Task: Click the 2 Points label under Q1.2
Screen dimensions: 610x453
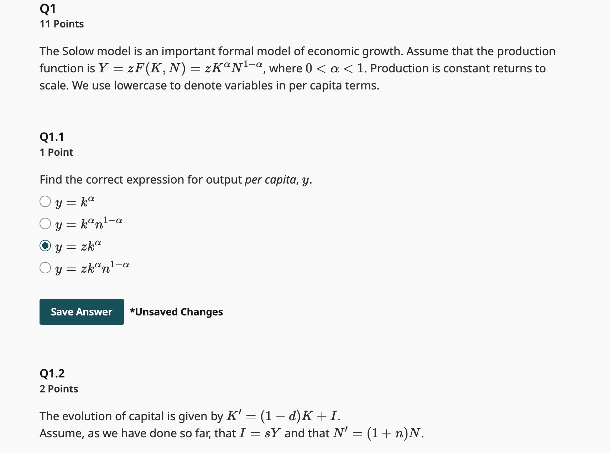Action: coord(58,389)
